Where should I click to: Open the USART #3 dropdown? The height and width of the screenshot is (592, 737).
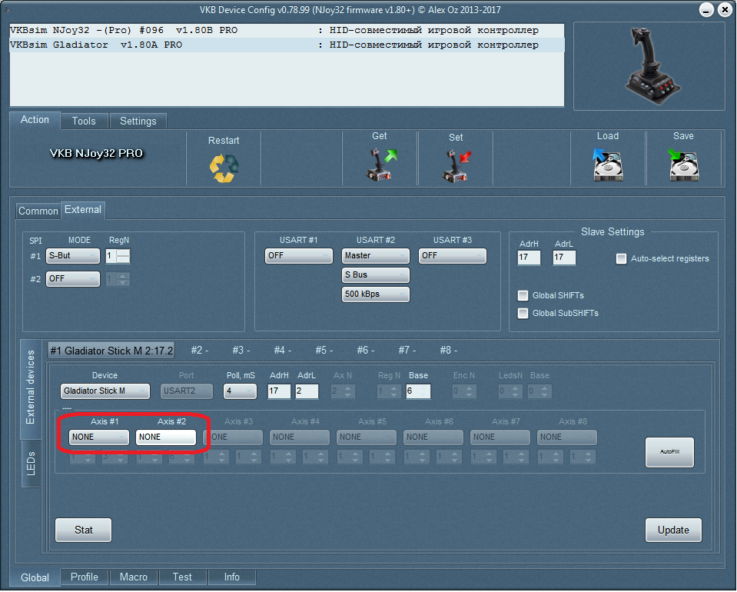(x=452, y=256)
